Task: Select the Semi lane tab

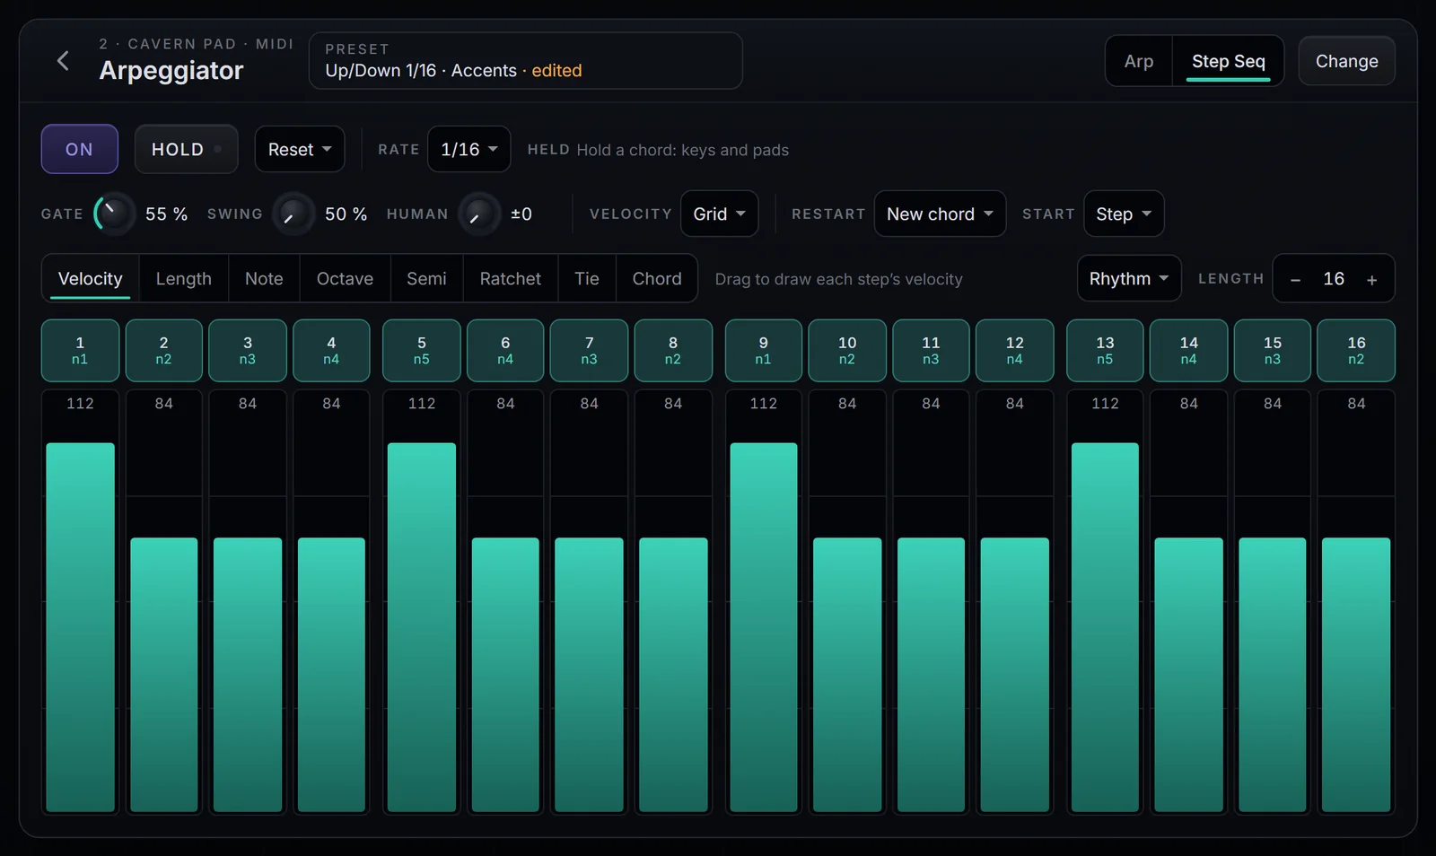Action: pyautogui.click(x=426, y=278)
